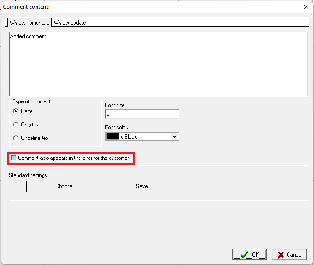Switch to the Wstaw komentarz tab
Screen dimensions: 314x265
pyautogui.click(x=30, y=22)
